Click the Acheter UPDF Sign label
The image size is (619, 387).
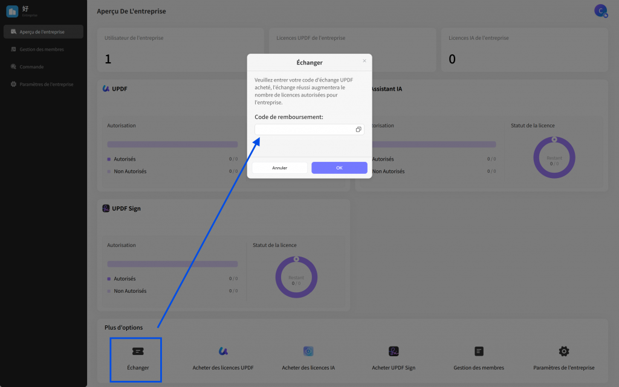coord(394,368)
